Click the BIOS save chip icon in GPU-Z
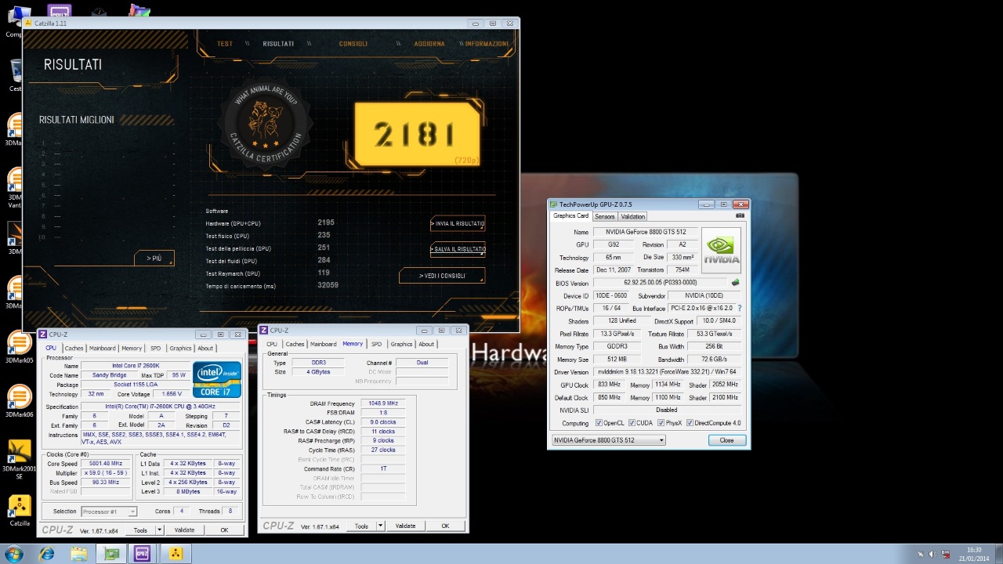The width and height of the screenshot is (1003, 564). point(735,283)
